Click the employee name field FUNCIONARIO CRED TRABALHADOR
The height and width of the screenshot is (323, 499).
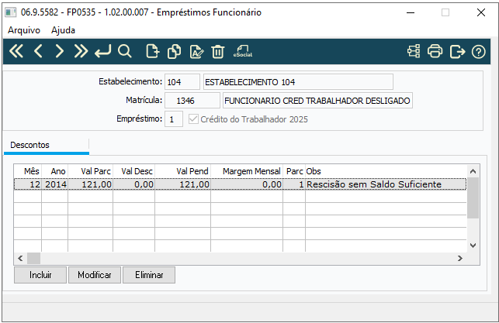(x=317, y=101)
